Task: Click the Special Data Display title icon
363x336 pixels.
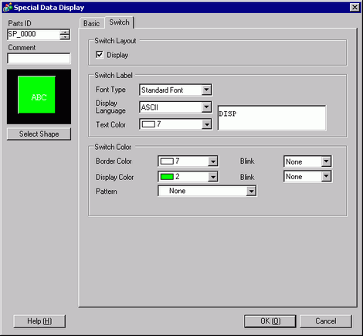Action: tap(7, 7)
